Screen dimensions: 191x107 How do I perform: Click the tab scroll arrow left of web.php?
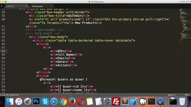1,6
